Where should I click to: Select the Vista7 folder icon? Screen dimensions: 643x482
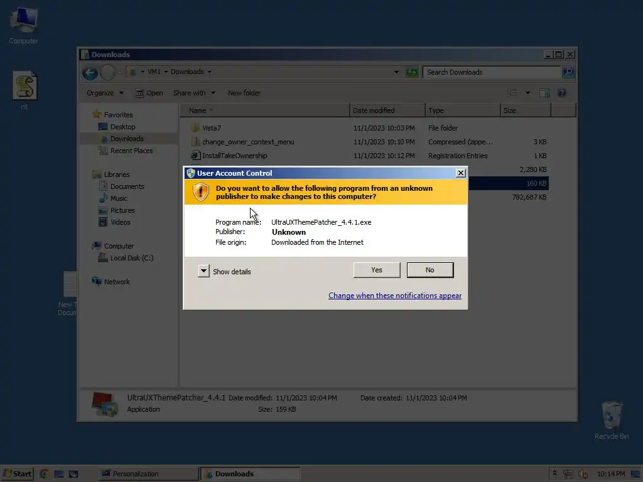(196, 128)
